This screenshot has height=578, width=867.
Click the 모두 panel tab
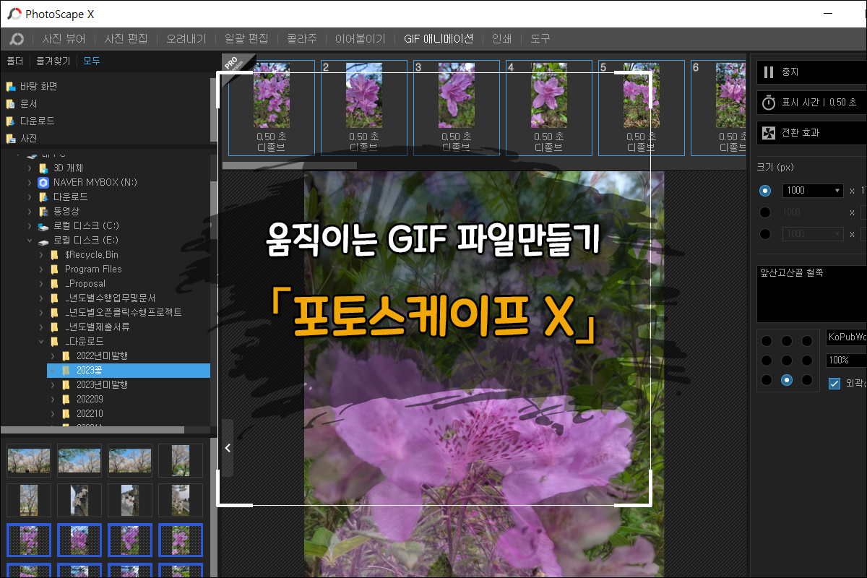(x=92, y=61)
